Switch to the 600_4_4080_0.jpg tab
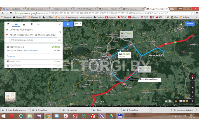199x126 pixels. click(x=85, y=9)
